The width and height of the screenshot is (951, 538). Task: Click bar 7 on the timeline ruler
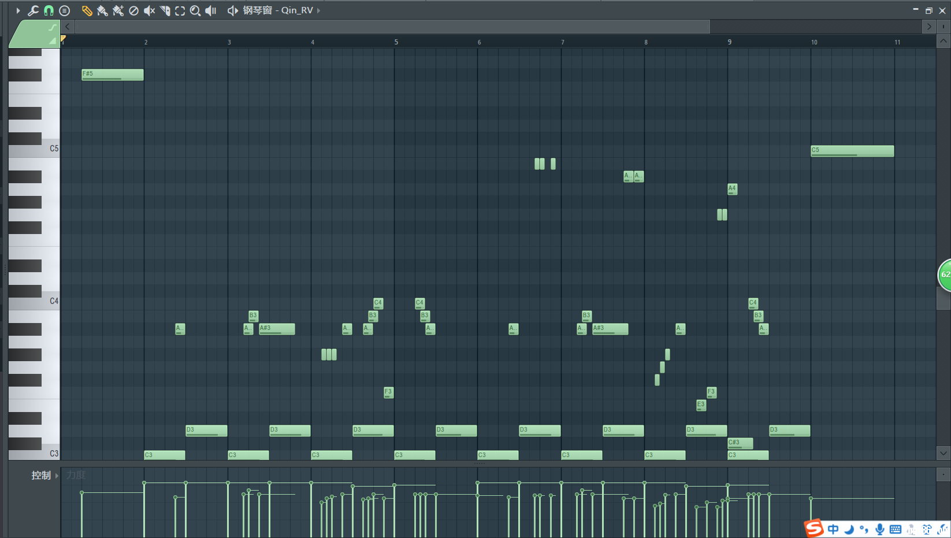[x=562, y=42]
